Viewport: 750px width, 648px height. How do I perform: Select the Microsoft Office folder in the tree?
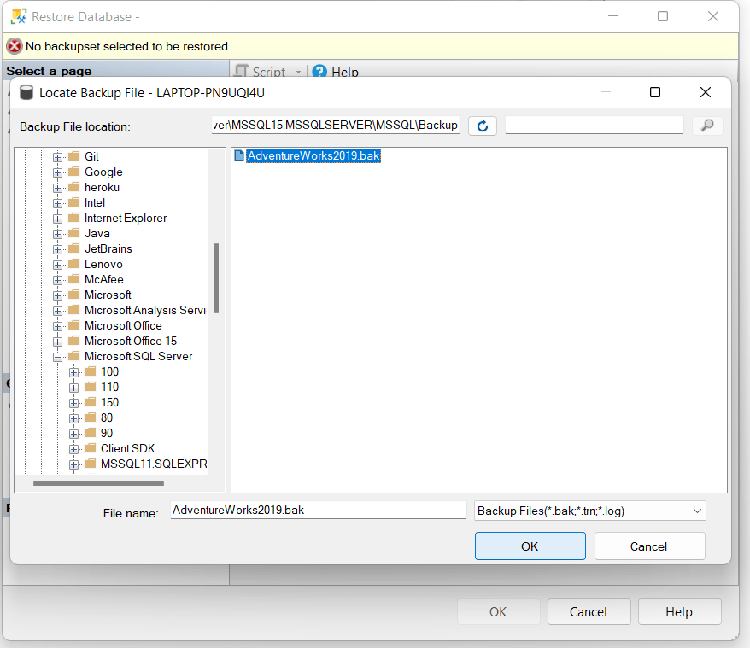point(122,325)
